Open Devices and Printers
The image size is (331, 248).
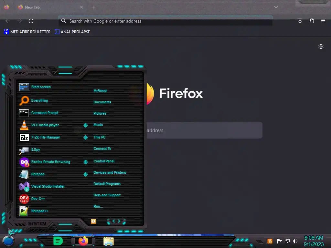click(110, 172)
